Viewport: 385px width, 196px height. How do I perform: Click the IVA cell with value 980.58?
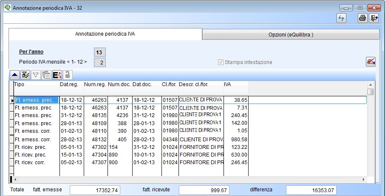point(236,140)
